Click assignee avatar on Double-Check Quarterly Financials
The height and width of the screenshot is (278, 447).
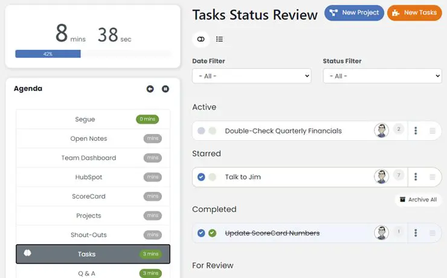381,131
